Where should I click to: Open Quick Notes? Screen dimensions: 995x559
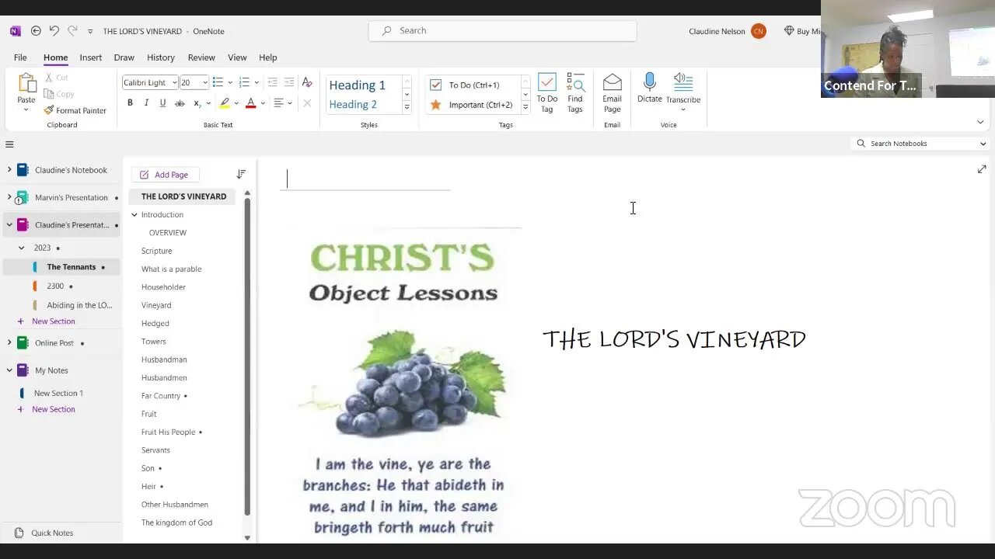[51, 533]
